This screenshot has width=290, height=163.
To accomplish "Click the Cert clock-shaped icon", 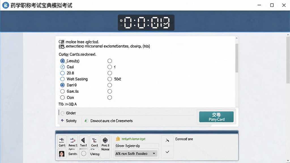I will pyautogui.click(x=94, y=142).
